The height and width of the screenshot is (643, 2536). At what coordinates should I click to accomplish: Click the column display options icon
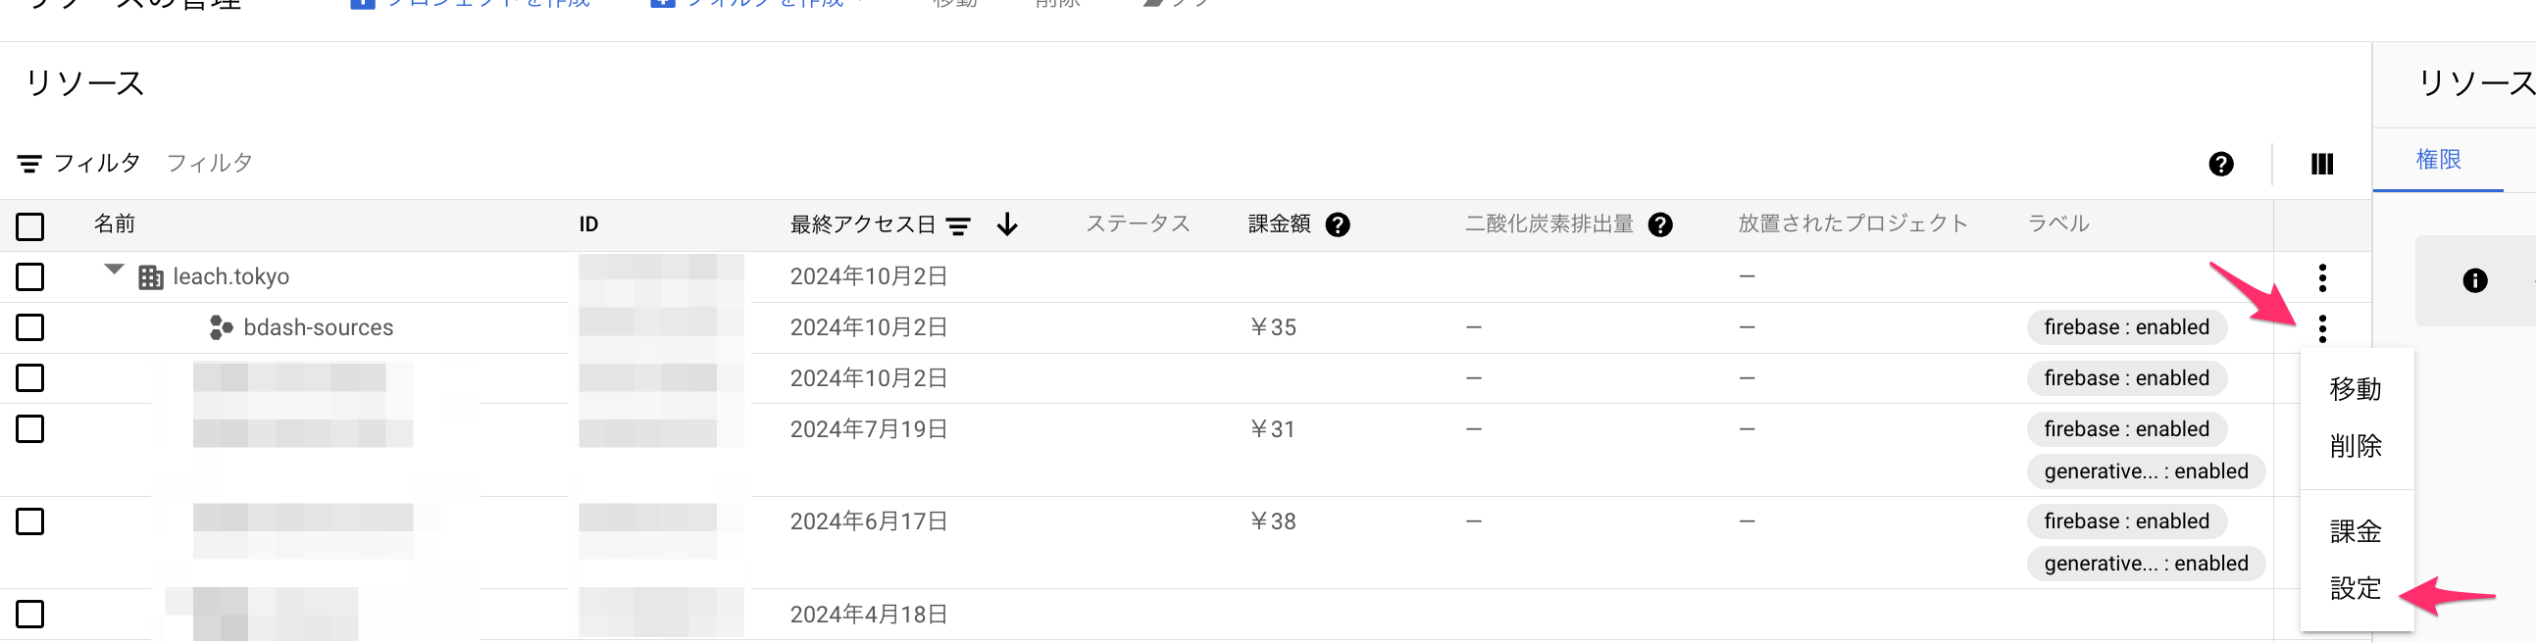tap(2321, 164)
